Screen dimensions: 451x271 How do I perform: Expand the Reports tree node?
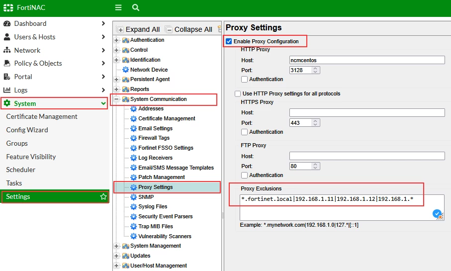click(116, 89)
